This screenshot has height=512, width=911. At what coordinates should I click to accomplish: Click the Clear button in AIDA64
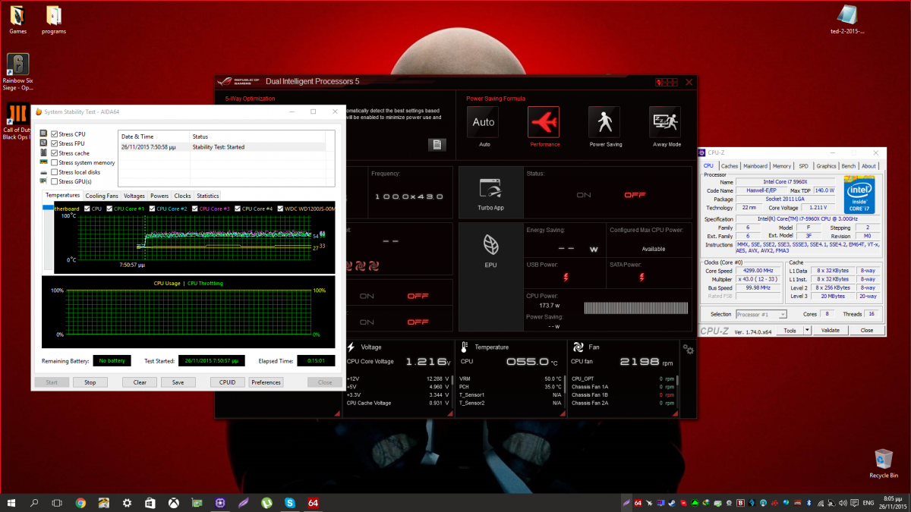[x=140, y=382]
